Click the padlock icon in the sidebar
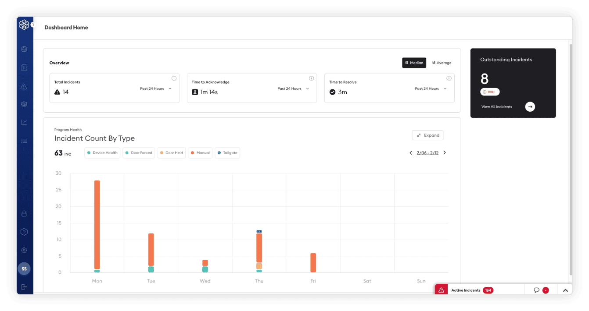589x311 pixels. tap(24, 213)
